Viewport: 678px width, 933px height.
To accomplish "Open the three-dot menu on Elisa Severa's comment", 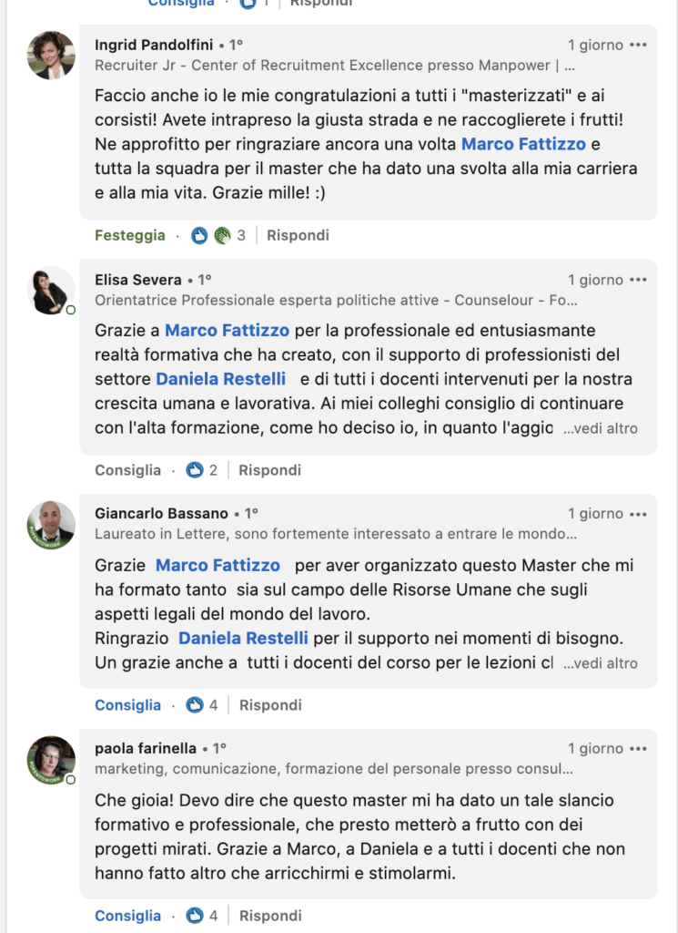I will point(639,280).
